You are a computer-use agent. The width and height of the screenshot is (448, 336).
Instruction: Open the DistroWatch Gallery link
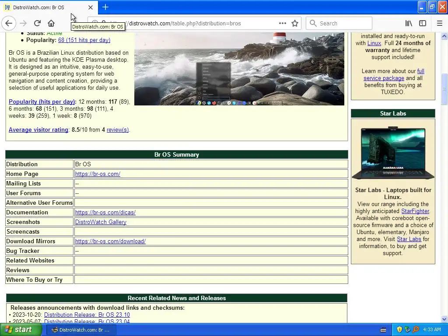[x=101, y=222]
